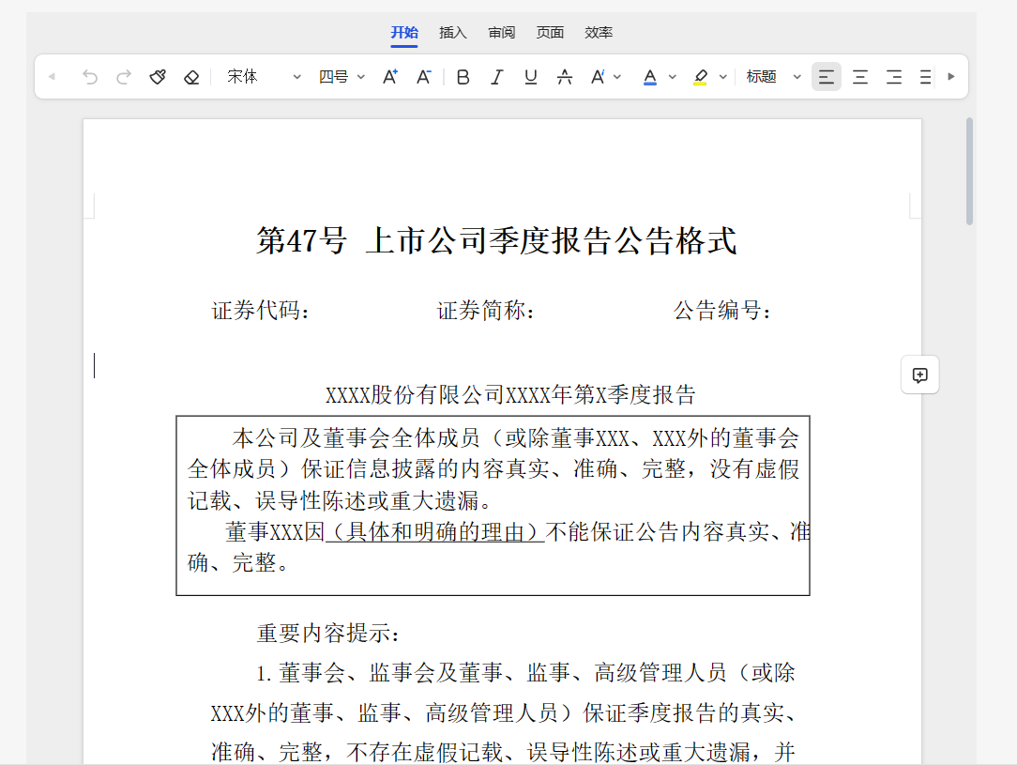Viewport: 1017px width, 765px height.
Task: Click the Undo arrow icon
Action: tap(89, 77)
